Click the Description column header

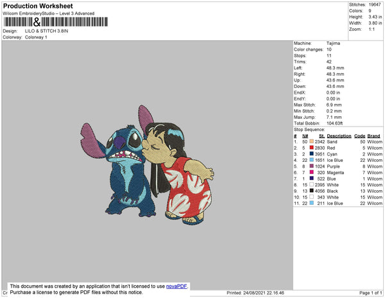click(339, 136)
